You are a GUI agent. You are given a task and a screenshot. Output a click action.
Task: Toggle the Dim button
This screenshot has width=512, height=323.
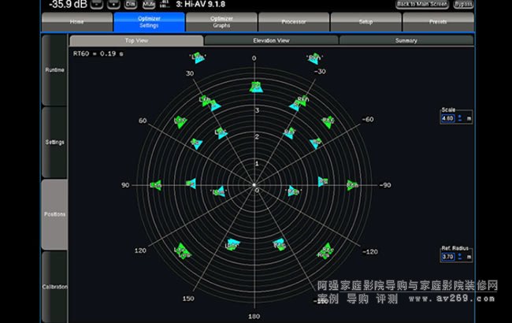click(130, 5)
